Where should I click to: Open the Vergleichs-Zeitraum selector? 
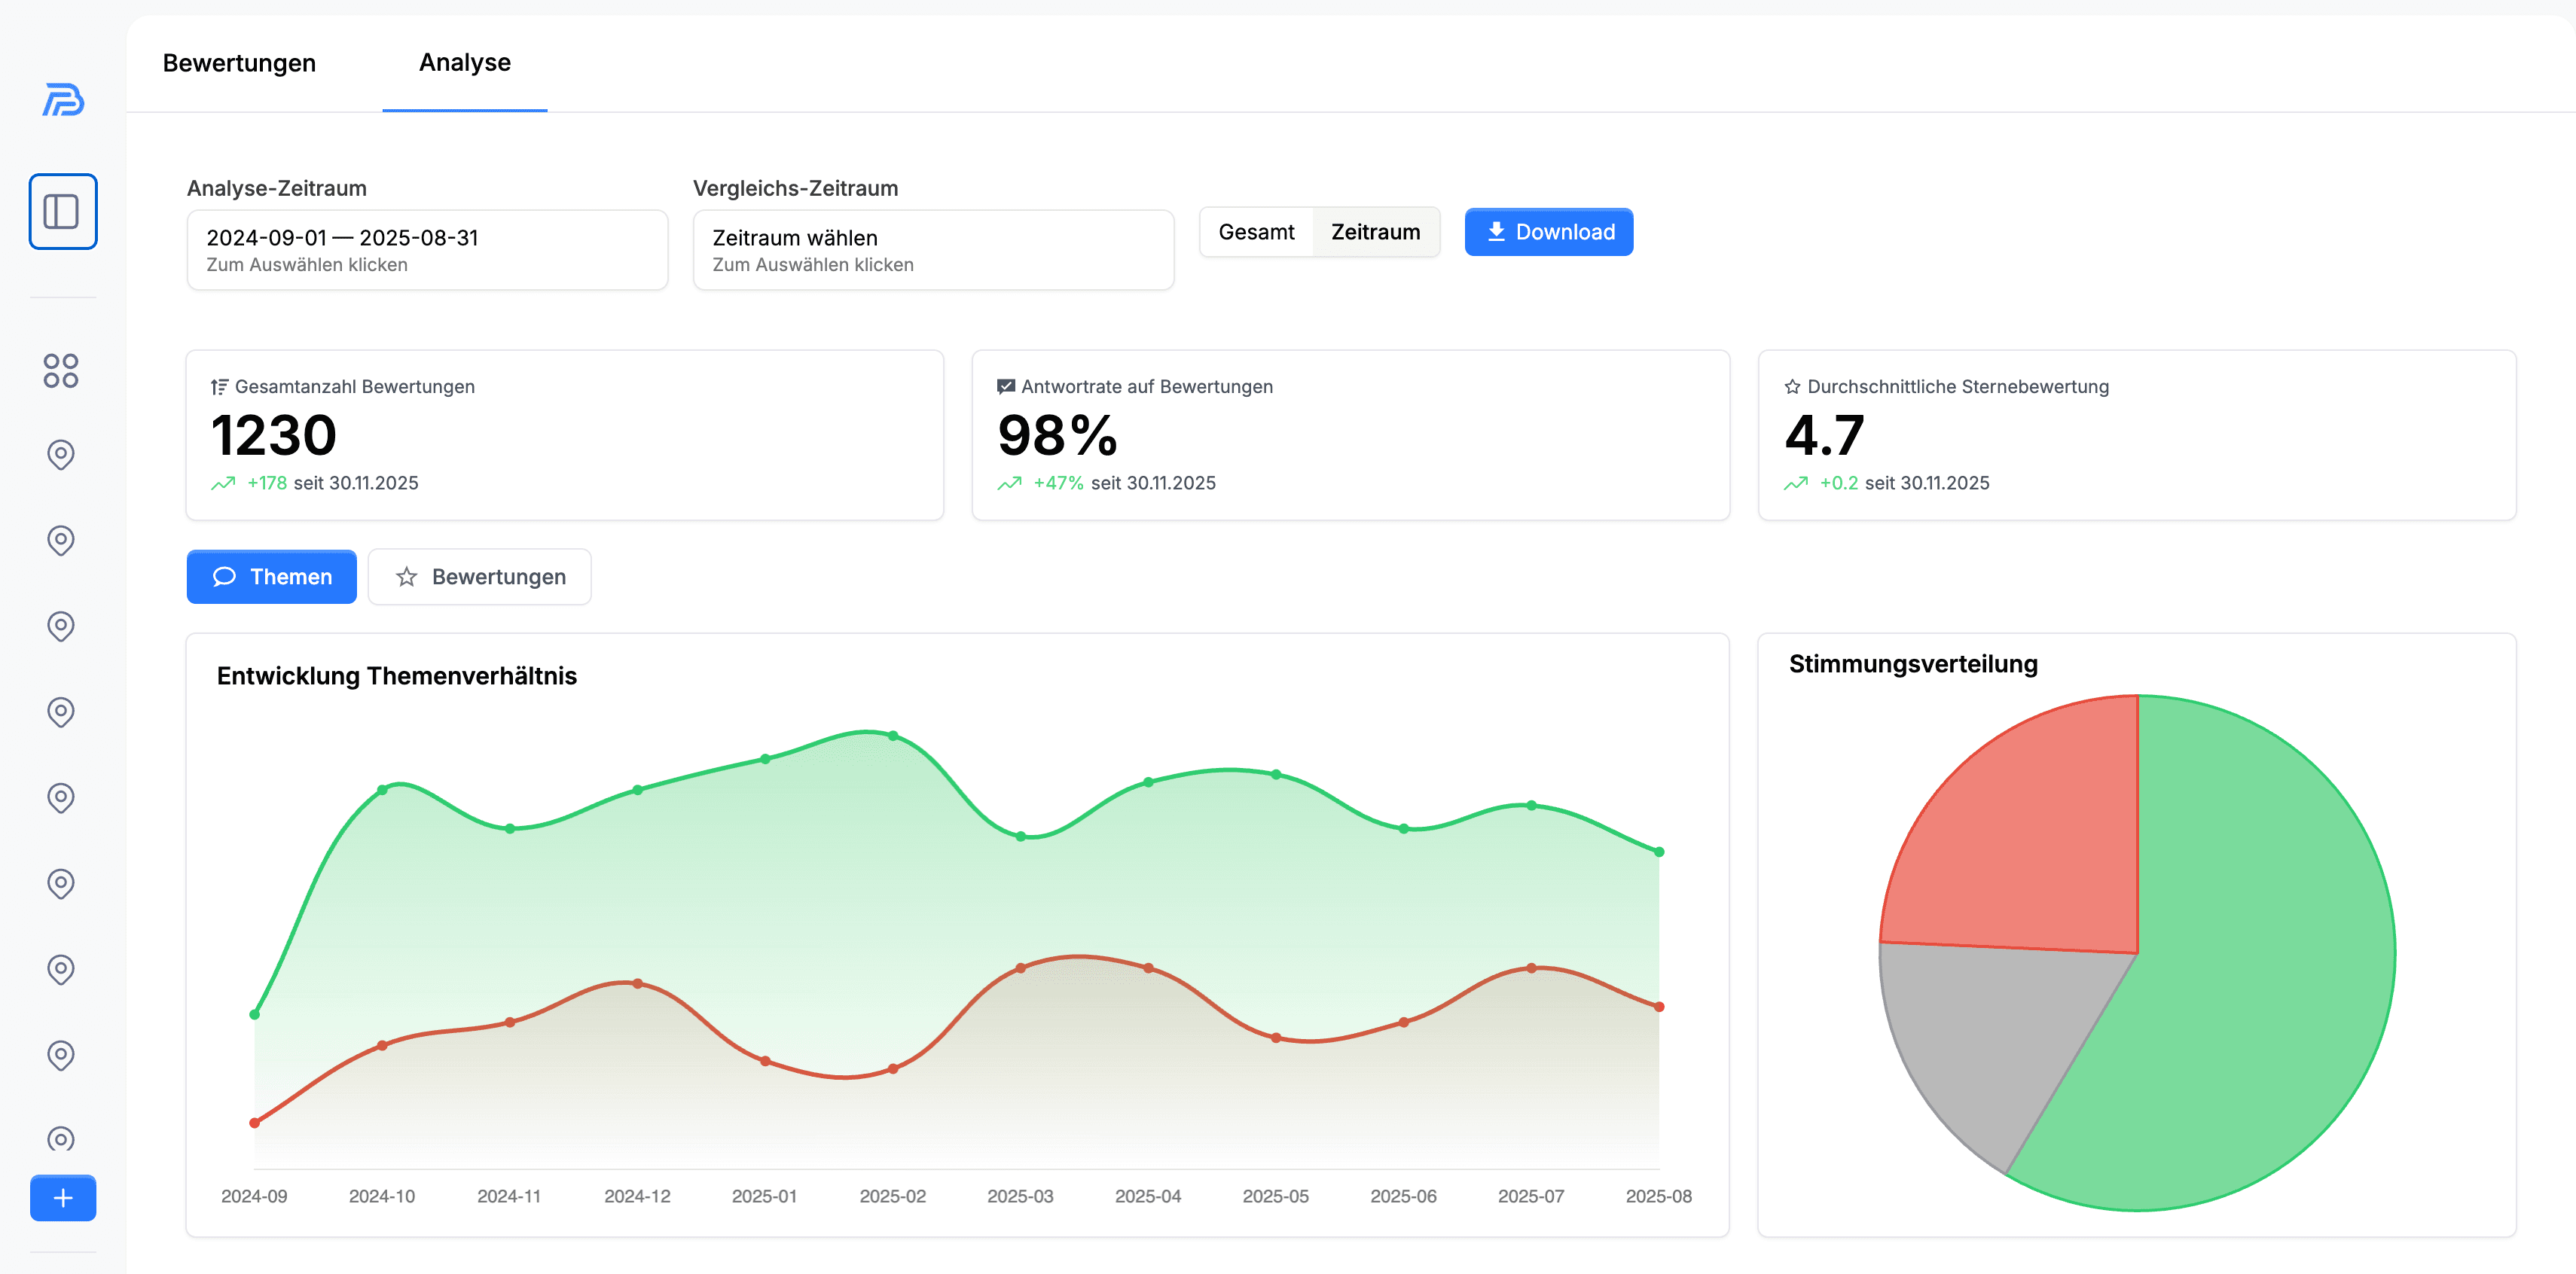tap(932, 249)
